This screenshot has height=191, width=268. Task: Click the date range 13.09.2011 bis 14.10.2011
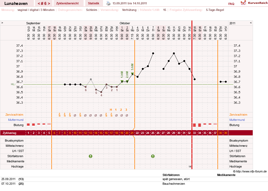coord(129,3)
